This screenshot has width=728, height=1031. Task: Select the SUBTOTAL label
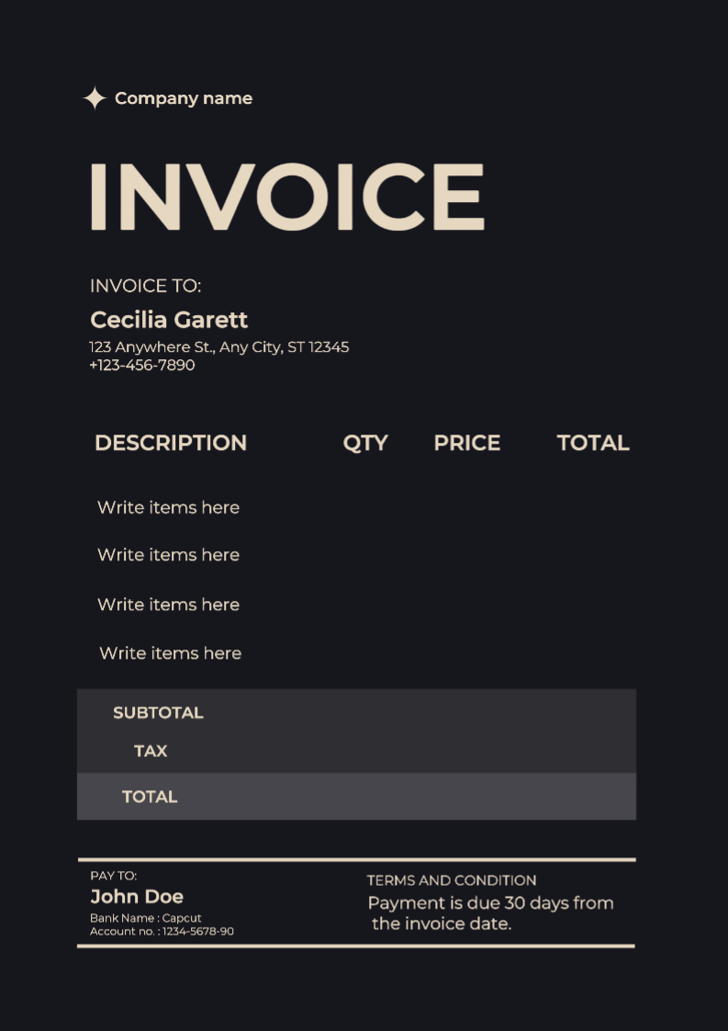click(158, 713)
